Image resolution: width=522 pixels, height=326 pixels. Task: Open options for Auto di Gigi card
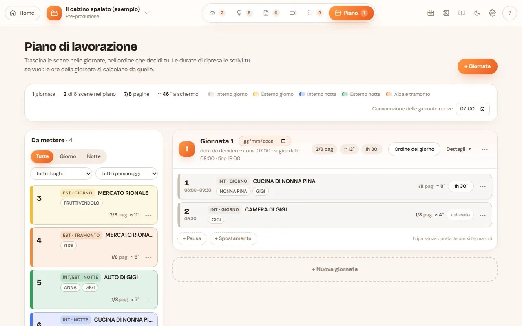click(x=148, y=300)
